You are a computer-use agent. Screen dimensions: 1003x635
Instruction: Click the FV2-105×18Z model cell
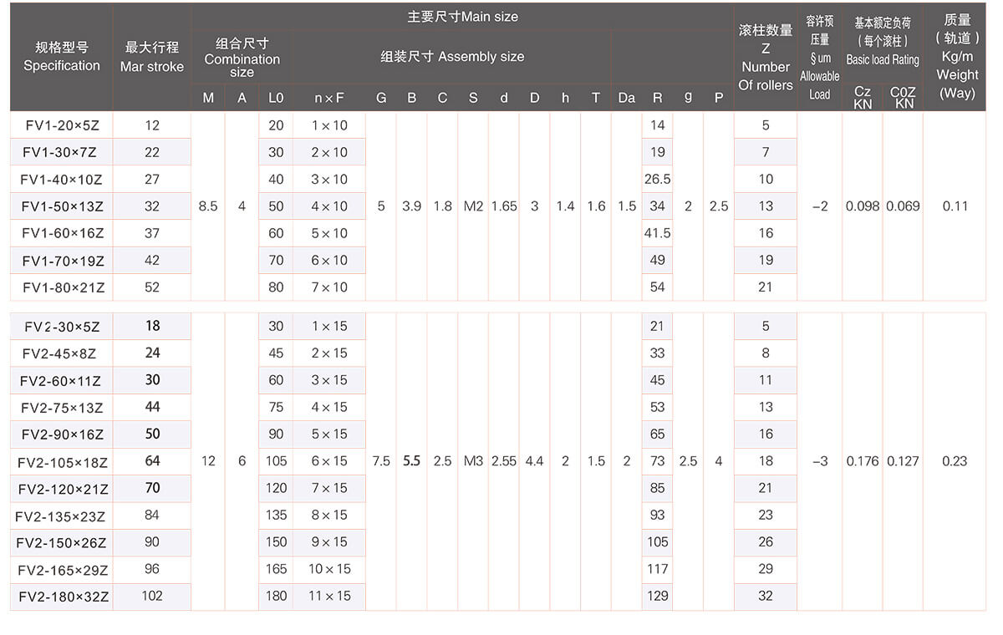pyautogui.click(x=62, y=461)
